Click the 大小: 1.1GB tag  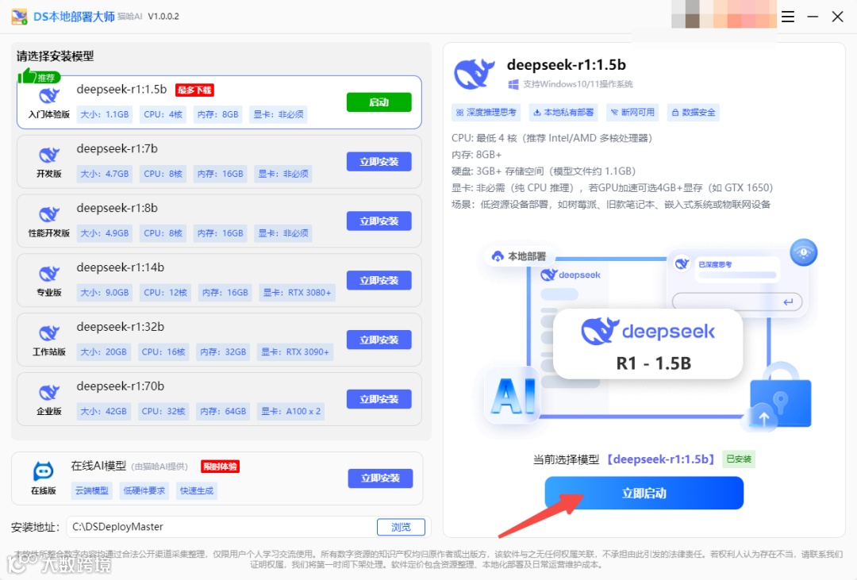pyautogui.click(x=105, y=114)
